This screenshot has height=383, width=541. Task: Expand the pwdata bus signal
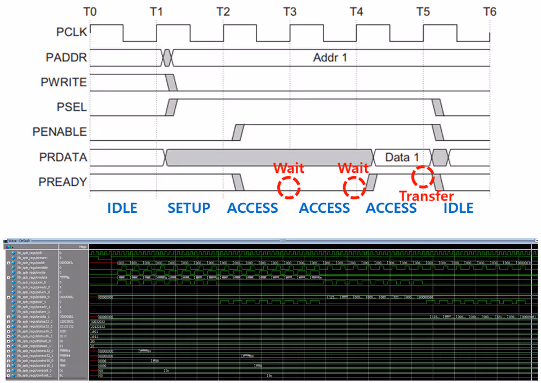pos(8,278)
